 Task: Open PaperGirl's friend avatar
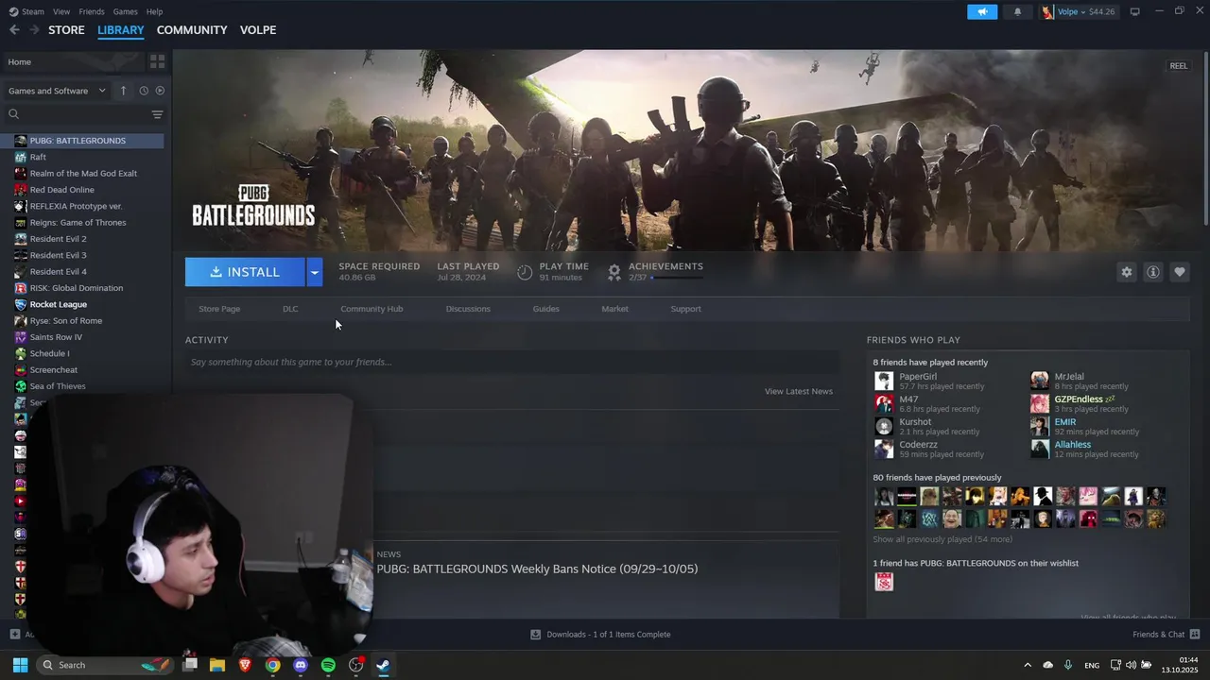coord(884,381)
